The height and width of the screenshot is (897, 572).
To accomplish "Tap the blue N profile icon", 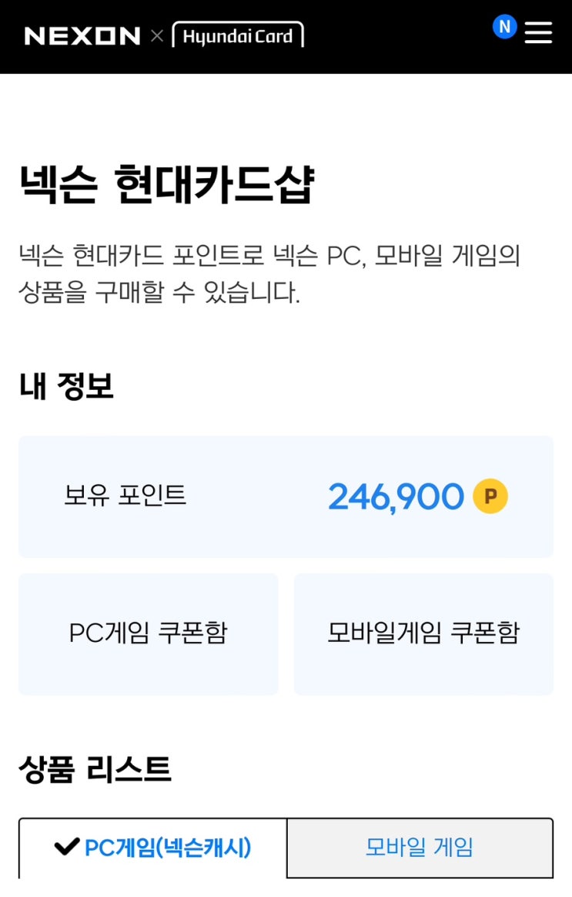I will point(504,26).
